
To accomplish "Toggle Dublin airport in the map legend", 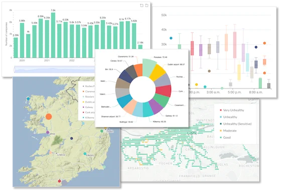I will tap(88, 102).
